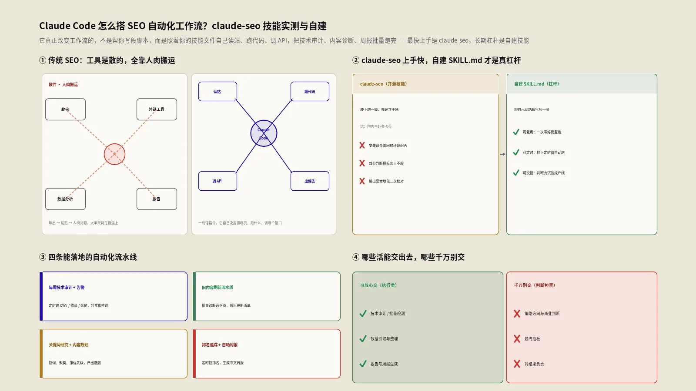
Task: Click section heading ① 传统 SEO
Action: (x=107, y=60)
